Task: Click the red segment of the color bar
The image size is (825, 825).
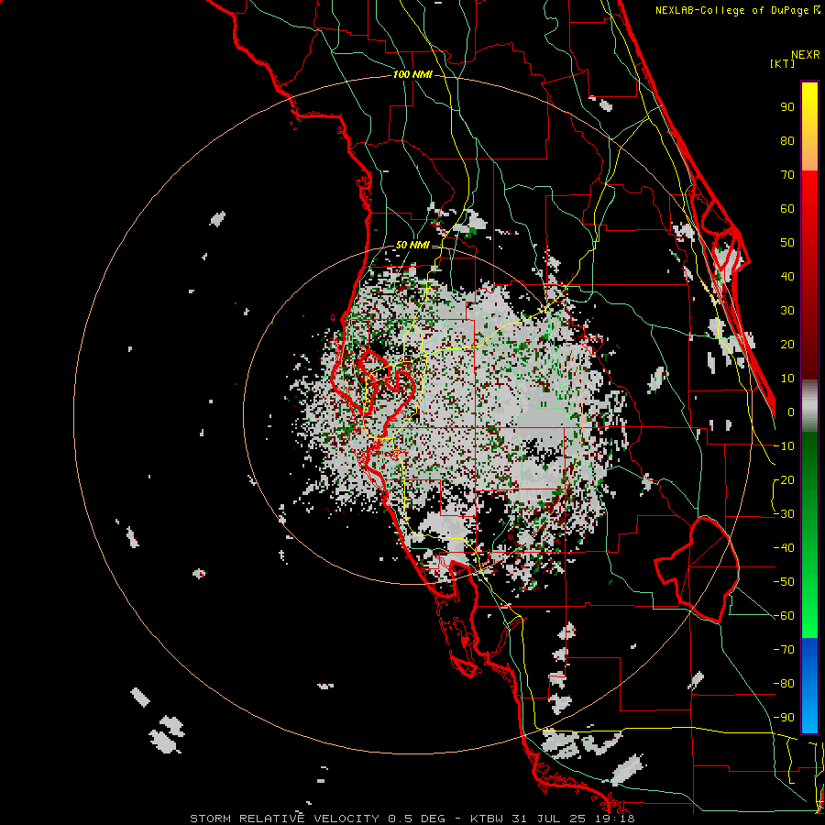Action: pyautogui.click(x=809, y=275)
